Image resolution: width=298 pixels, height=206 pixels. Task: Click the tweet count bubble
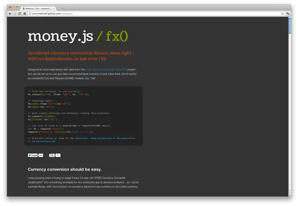pos(41,155)
